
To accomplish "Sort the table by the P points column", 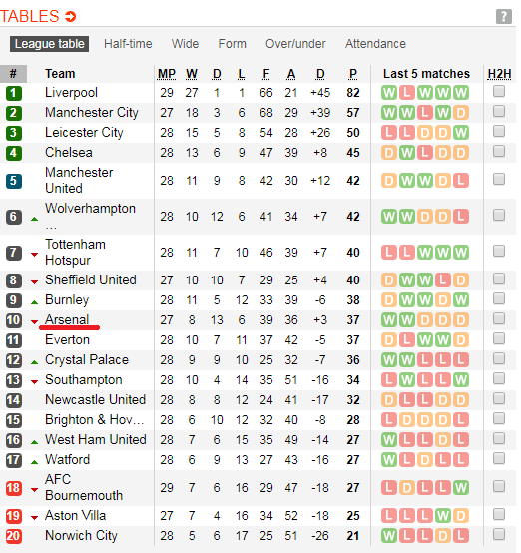I will (x=353, y=74).
